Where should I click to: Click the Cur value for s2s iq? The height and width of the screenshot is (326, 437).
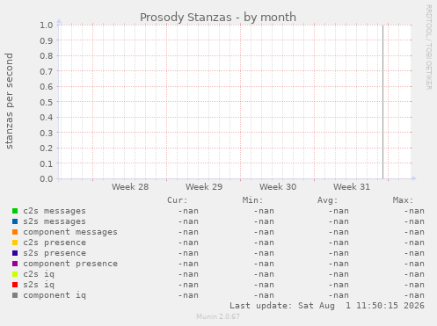coord(188,285)
